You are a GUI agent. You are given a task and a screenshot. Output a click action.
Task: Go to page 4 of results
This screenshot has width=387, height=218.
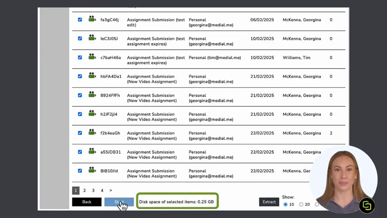102,190
